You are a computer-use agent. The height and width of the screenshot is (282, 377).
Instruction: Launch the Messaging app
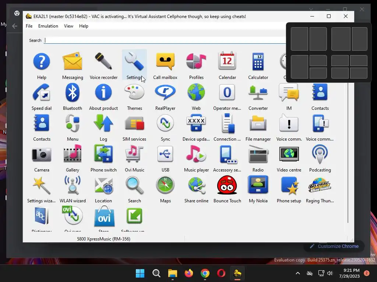click(x=73, y=62)
